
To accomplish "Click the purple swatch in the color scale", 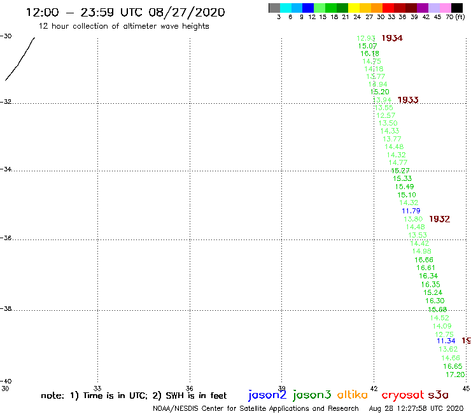I will click(423, 8).
